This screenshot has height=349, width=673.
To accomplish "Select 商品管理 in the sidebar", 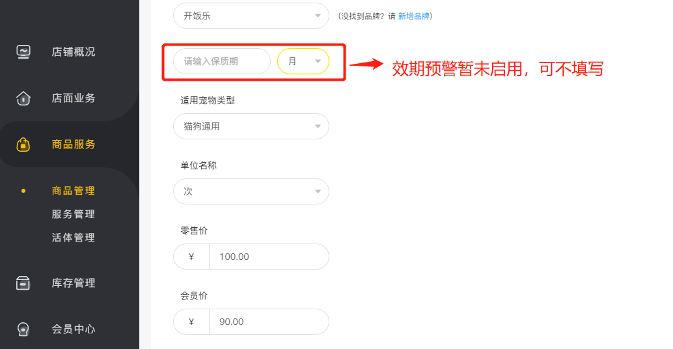I will coord(74,191).
